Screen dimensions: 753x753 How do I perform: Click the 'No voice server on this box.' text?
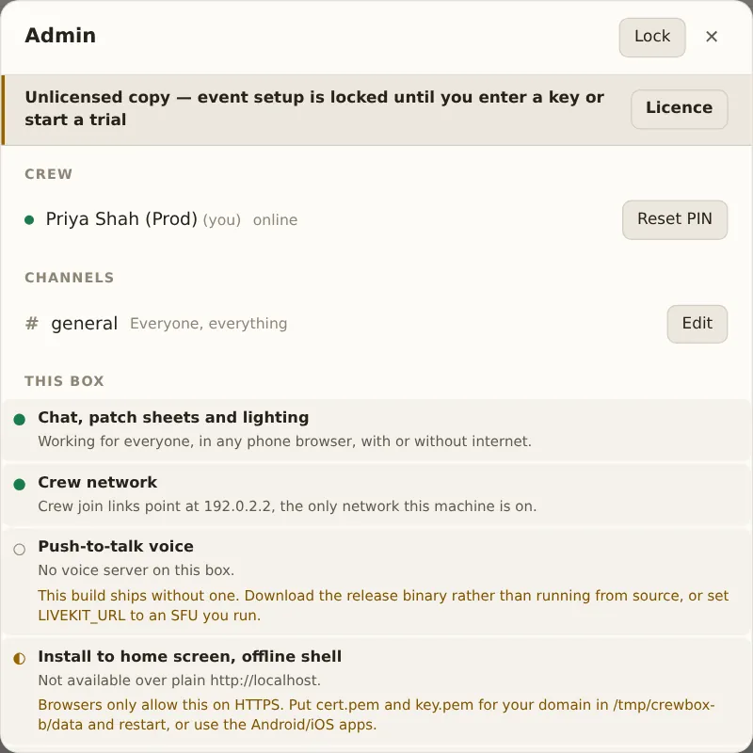pyautogui.click(x=136, y=570)
